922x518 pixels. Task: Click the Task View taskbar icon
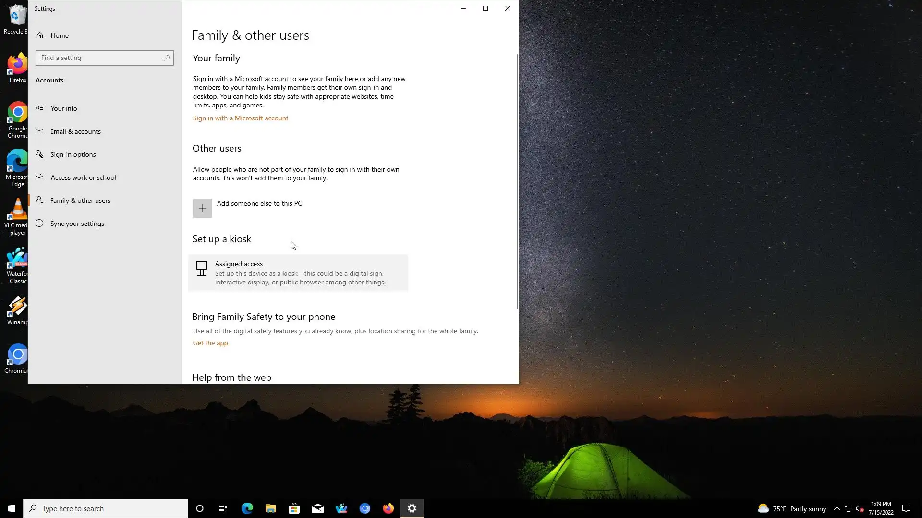point(223,508)
